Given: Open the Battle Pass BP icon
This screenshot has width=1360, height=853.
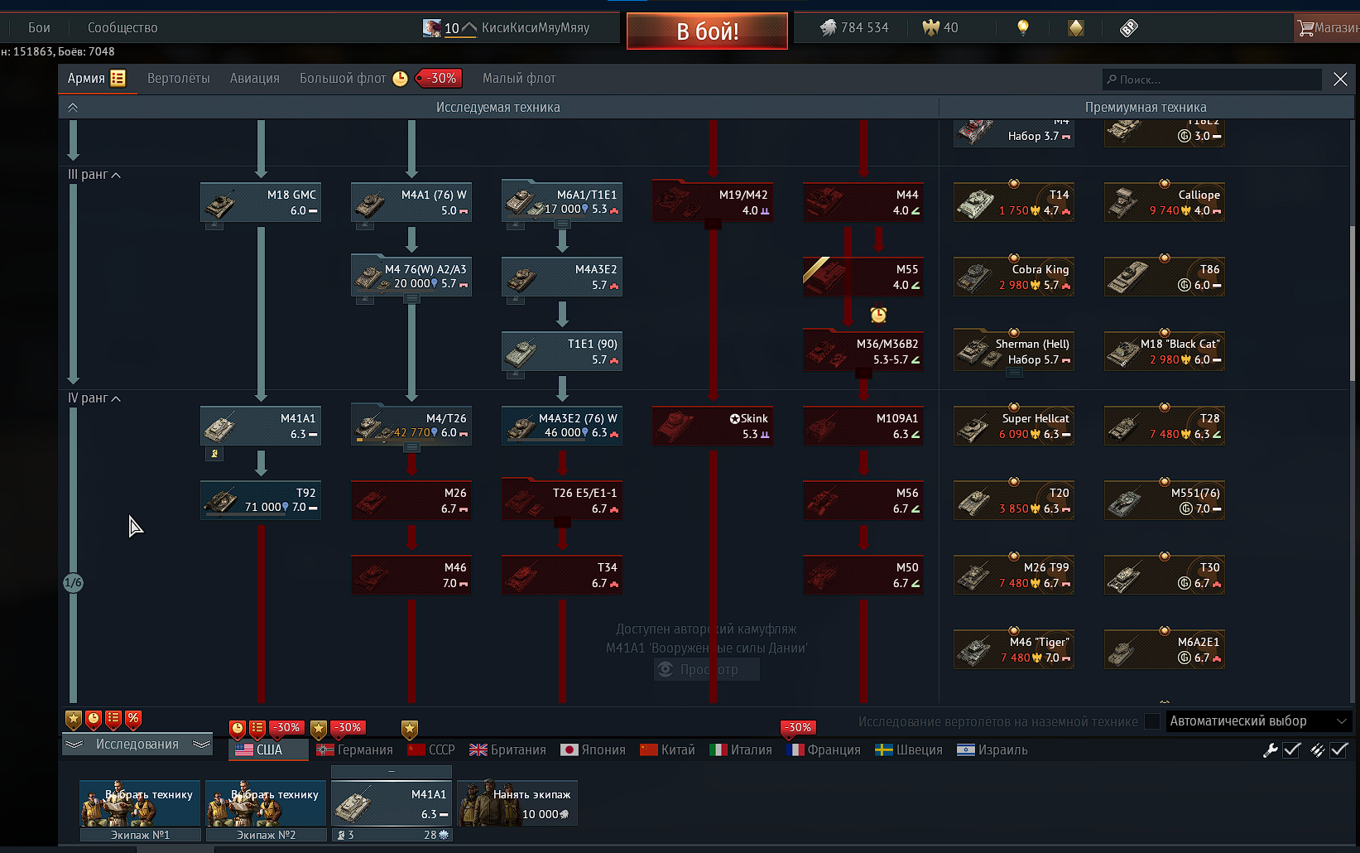Looking at the screenshot, I should 1128,28.
